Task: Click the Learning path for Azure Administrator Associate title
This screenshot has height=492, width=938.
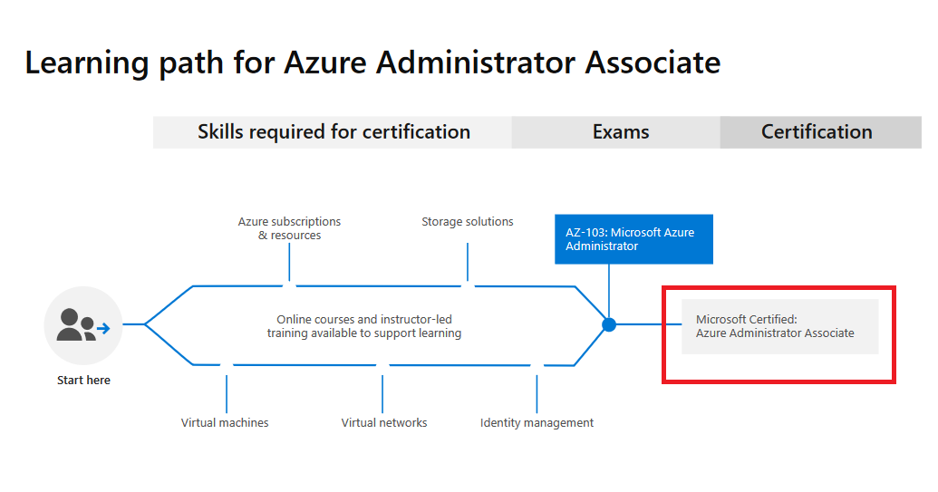Action: coord(372,63)
